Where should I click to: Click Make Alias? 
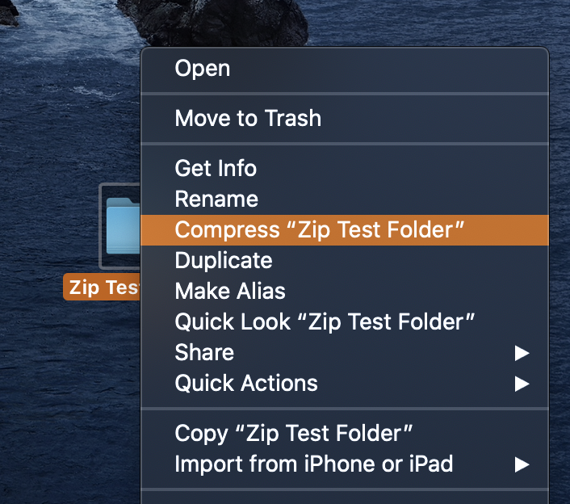coord(230,291)
